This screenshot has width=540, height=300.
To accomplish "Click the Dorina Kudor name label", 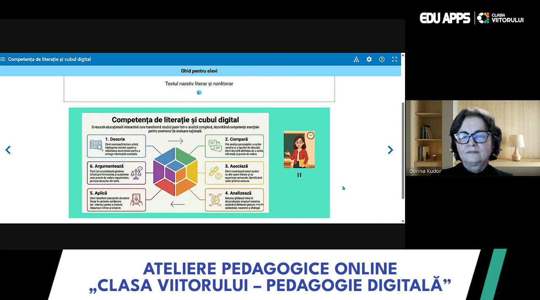I will point(425,171).
